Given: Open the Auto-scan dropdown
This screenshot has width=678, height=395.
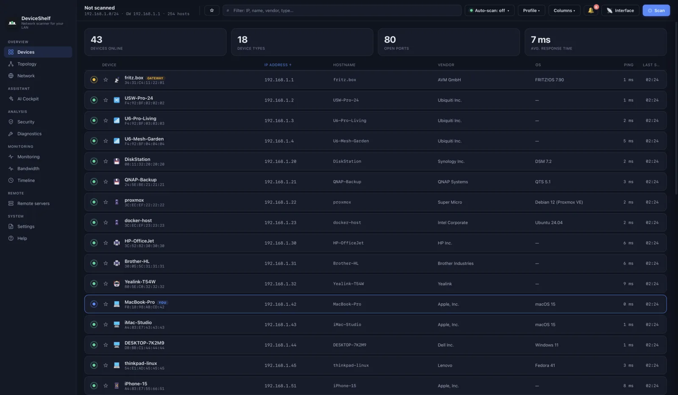Looking at the screenshot, I should point(490,11).
